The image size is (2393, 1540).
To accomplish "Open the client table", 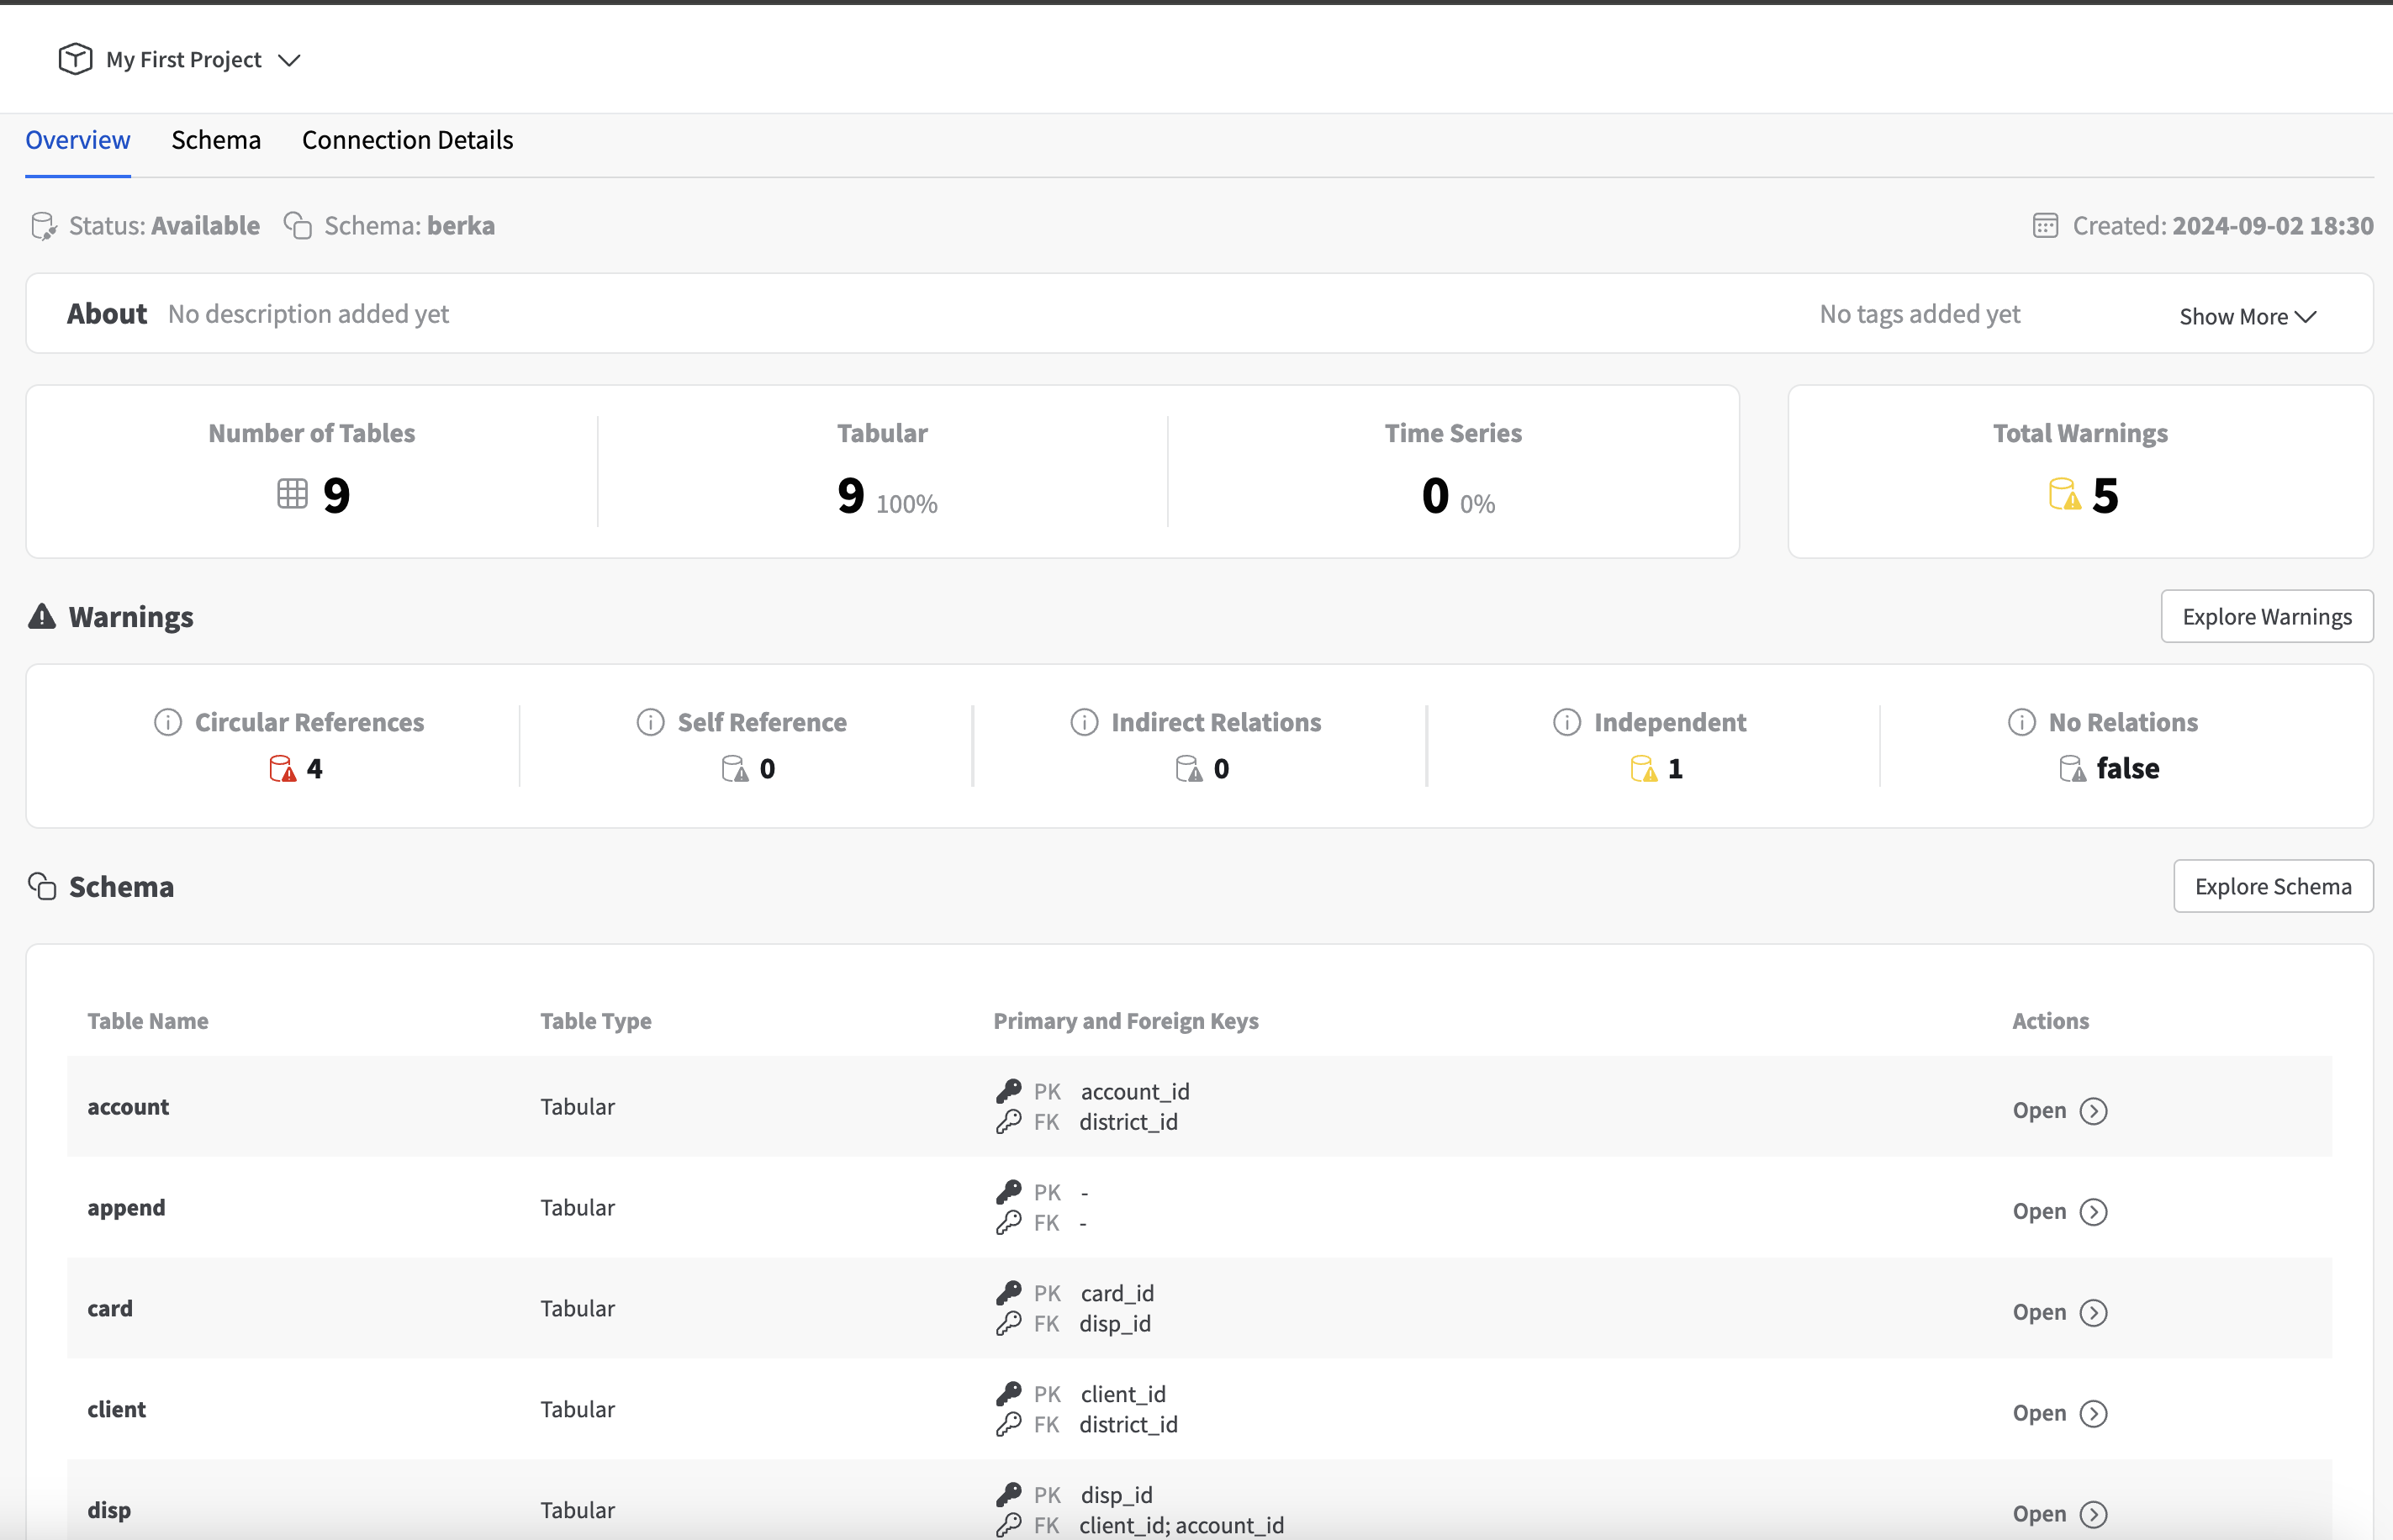I will [2059, 1413].
